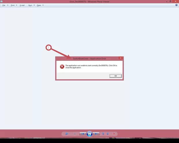Click the blue Help icon
Image resolution: width=179 pixels, height=143 pixels.
pos(176,5)
